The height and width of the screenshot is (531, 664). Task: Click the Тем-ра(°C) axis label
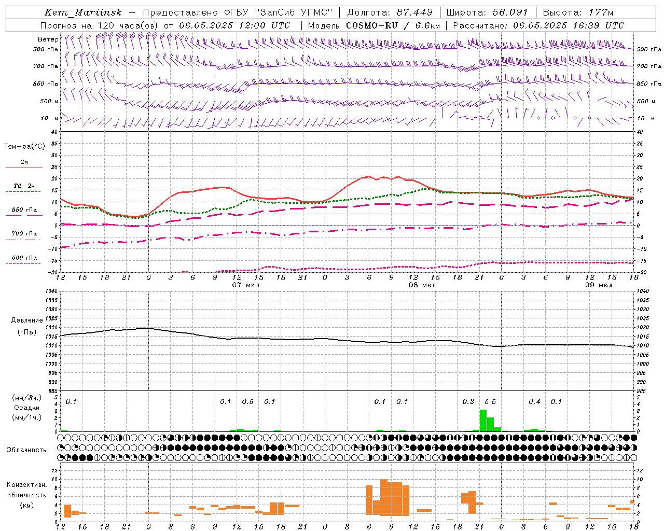[24, 146]
